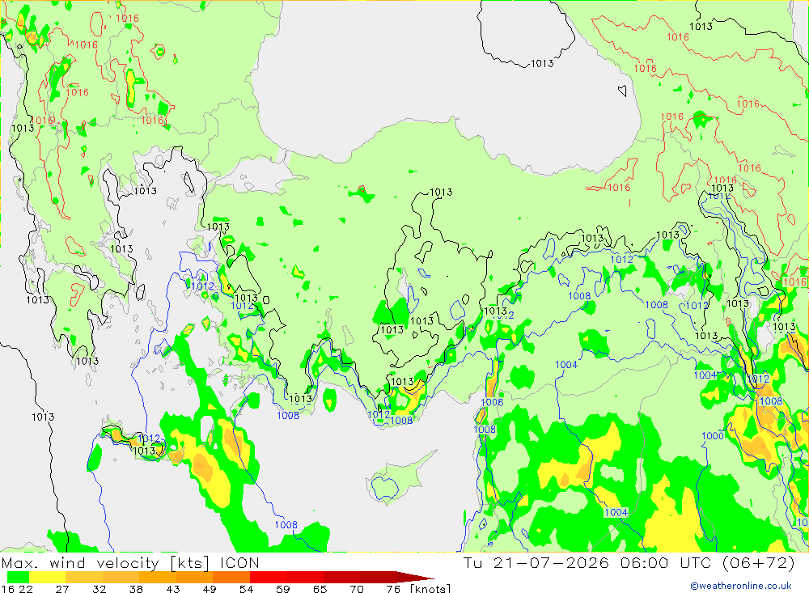Click the legend value '38'
Viewport: 809px width, 593px height.
point(136,589)
